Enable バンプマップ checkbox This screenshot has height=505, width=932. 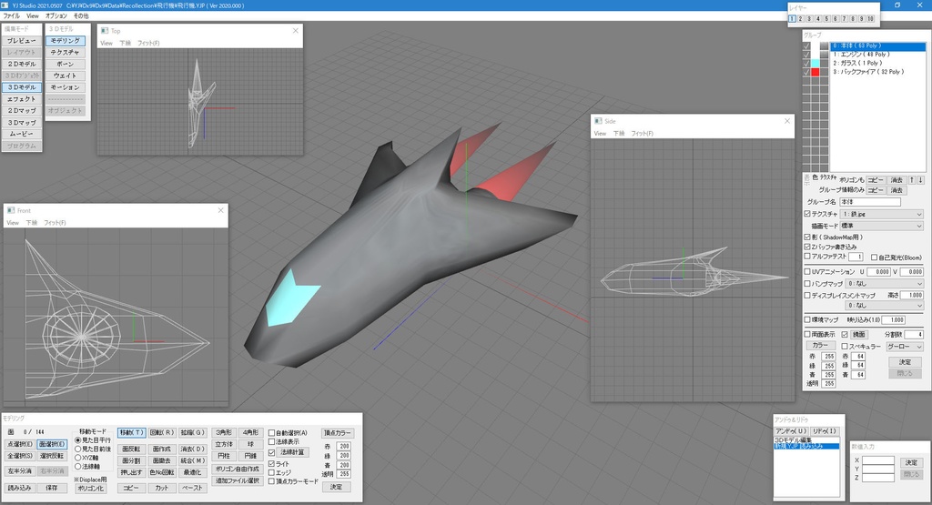[807, 283]
